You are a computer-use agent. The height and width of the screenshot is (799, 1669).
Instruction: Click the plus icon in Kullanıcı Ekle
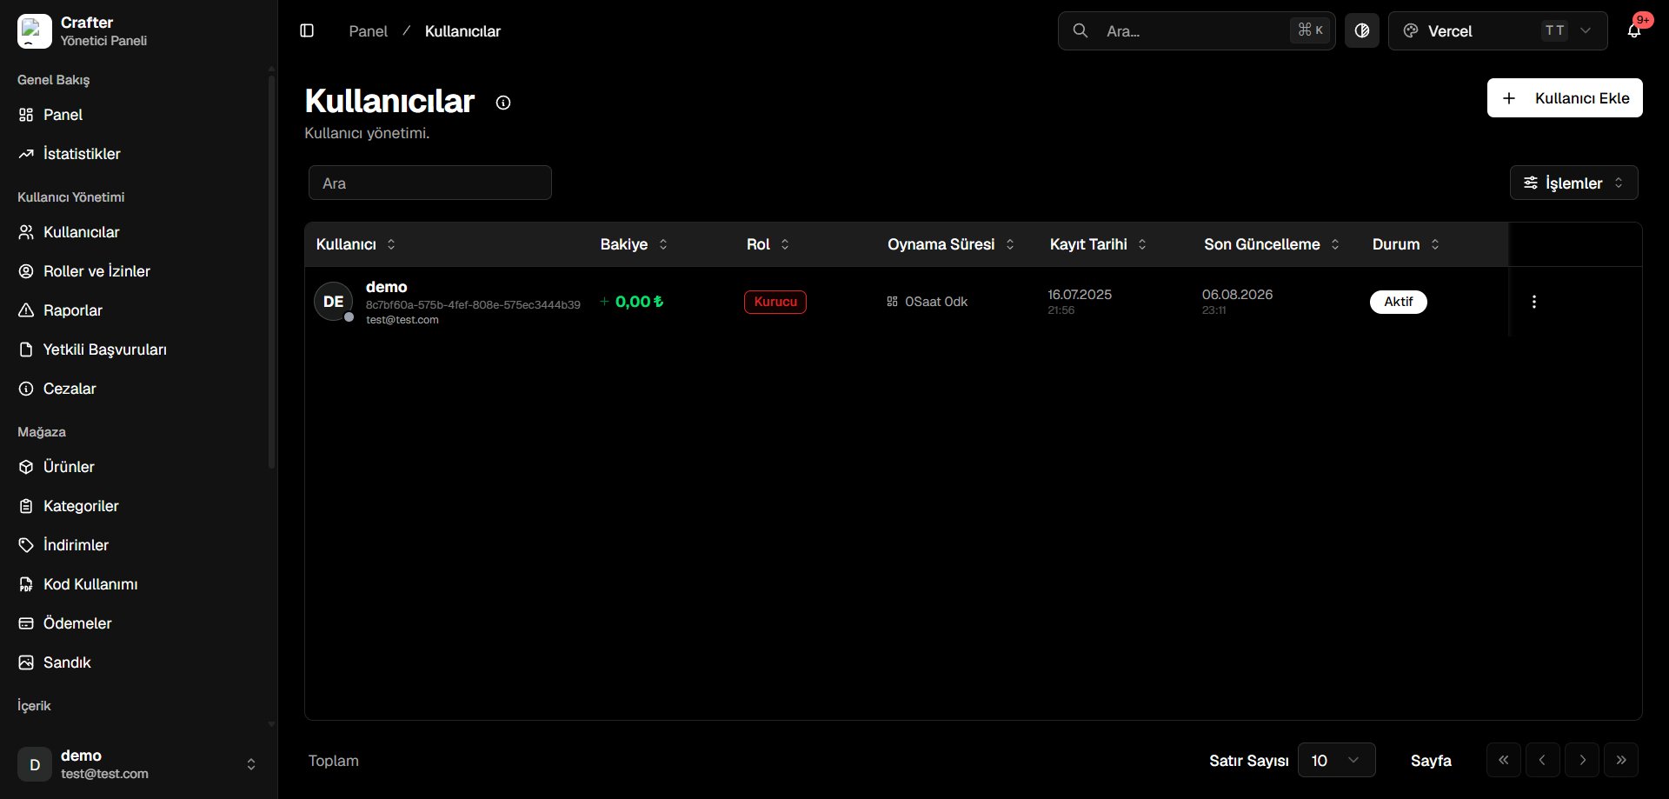tap(1509, 98)
